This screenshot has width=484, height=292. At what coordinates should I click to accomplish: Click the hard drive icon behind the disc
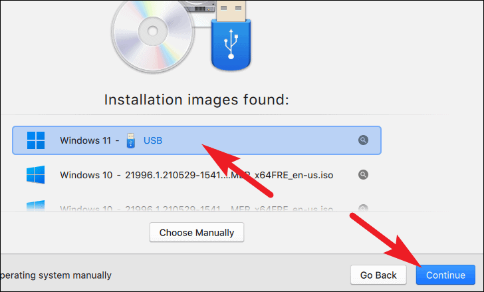click(197, 7)
